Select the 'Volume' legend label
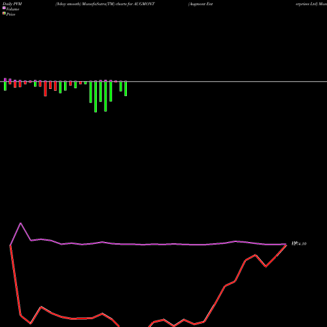The height and width of the screenshot is (327, 327). 12,9
